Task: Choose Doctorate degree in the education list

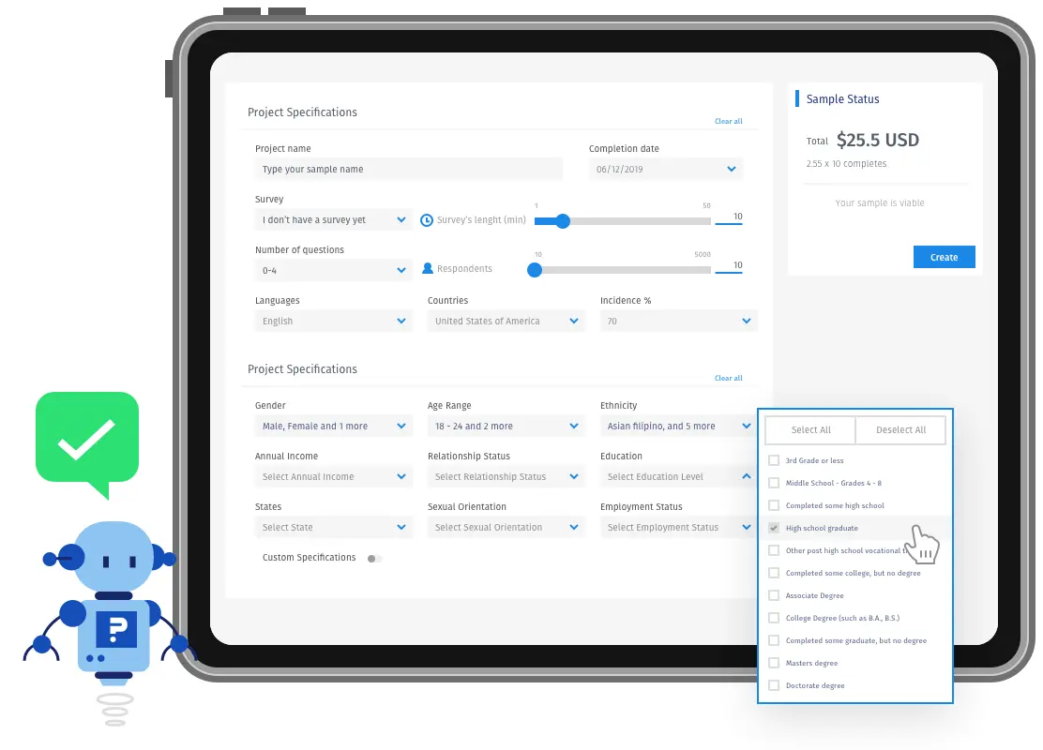Action: pos(815,685)
